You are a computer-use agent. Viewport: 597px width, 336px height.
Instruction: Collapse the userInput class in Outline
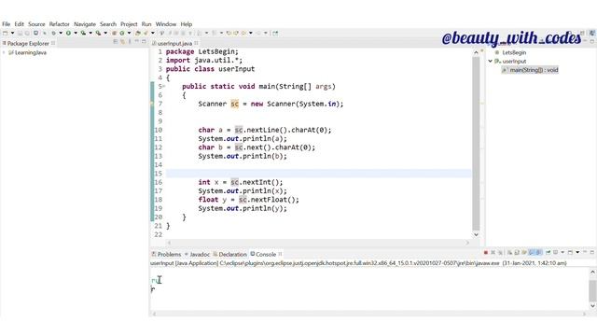coord(491,61)
